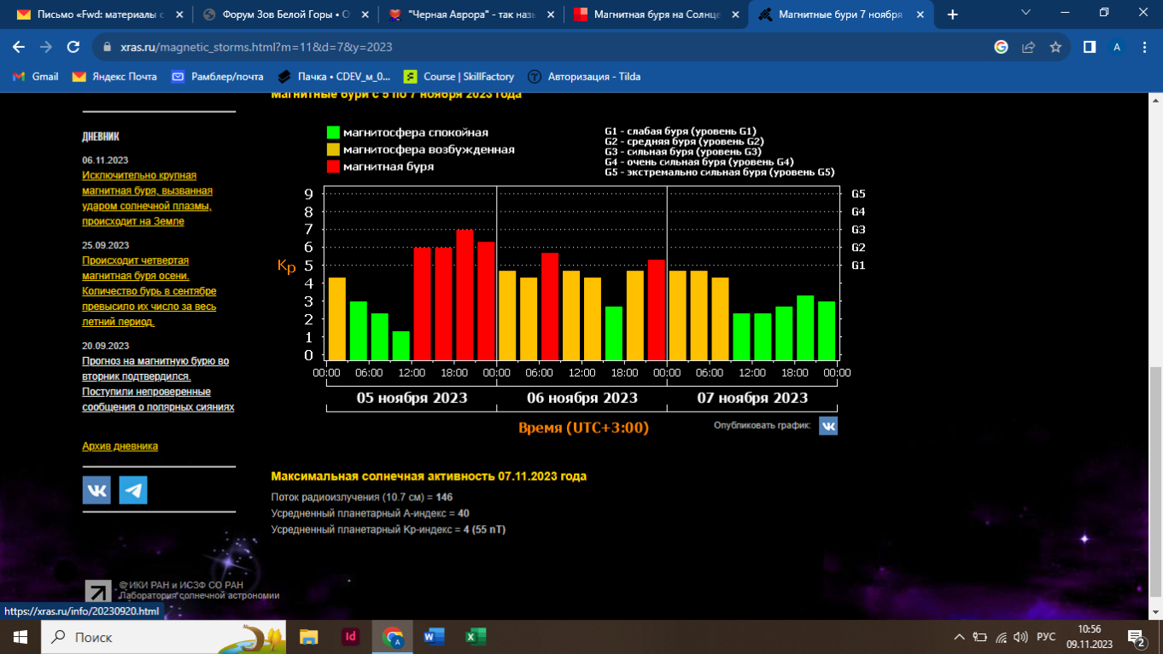1163x654 pixels.
Task: Click the share page icon in address bar
Action: click(1029, 48)
